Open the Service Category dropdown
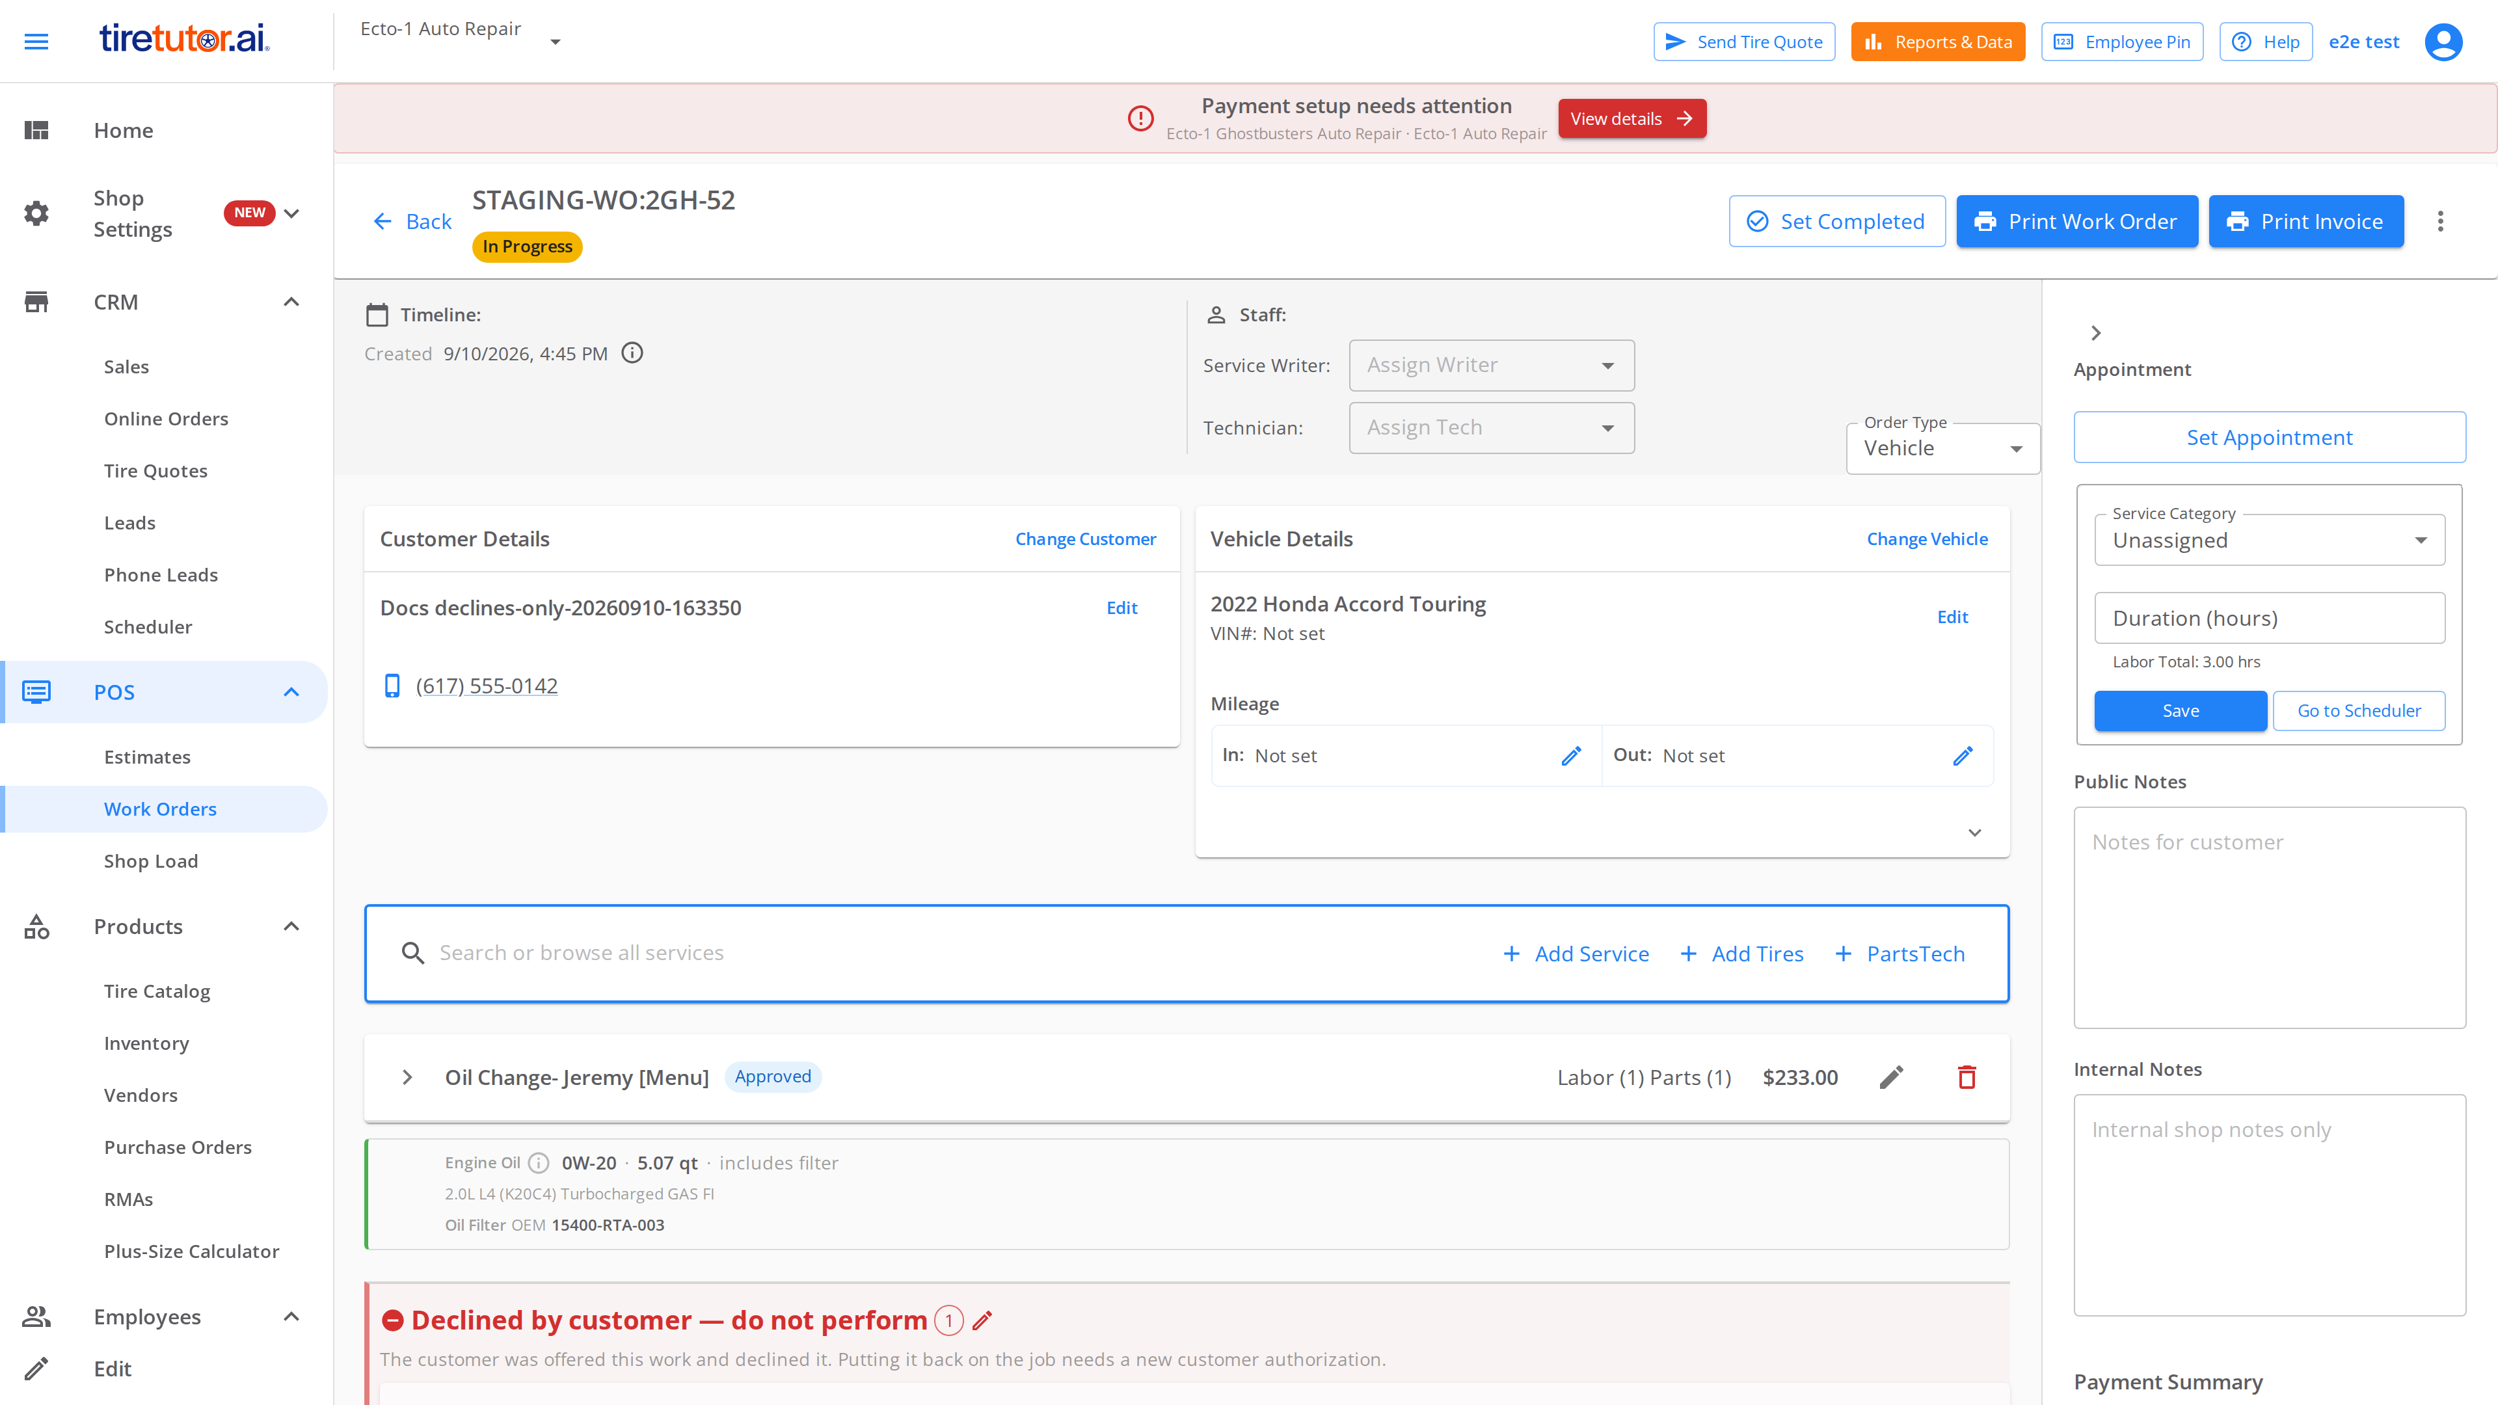2498x1405 pixels. [x=2269, y=540]
